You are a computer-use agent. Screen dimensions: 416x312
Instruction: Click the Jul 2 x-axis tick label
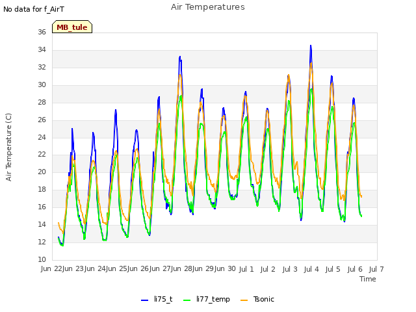268,269
